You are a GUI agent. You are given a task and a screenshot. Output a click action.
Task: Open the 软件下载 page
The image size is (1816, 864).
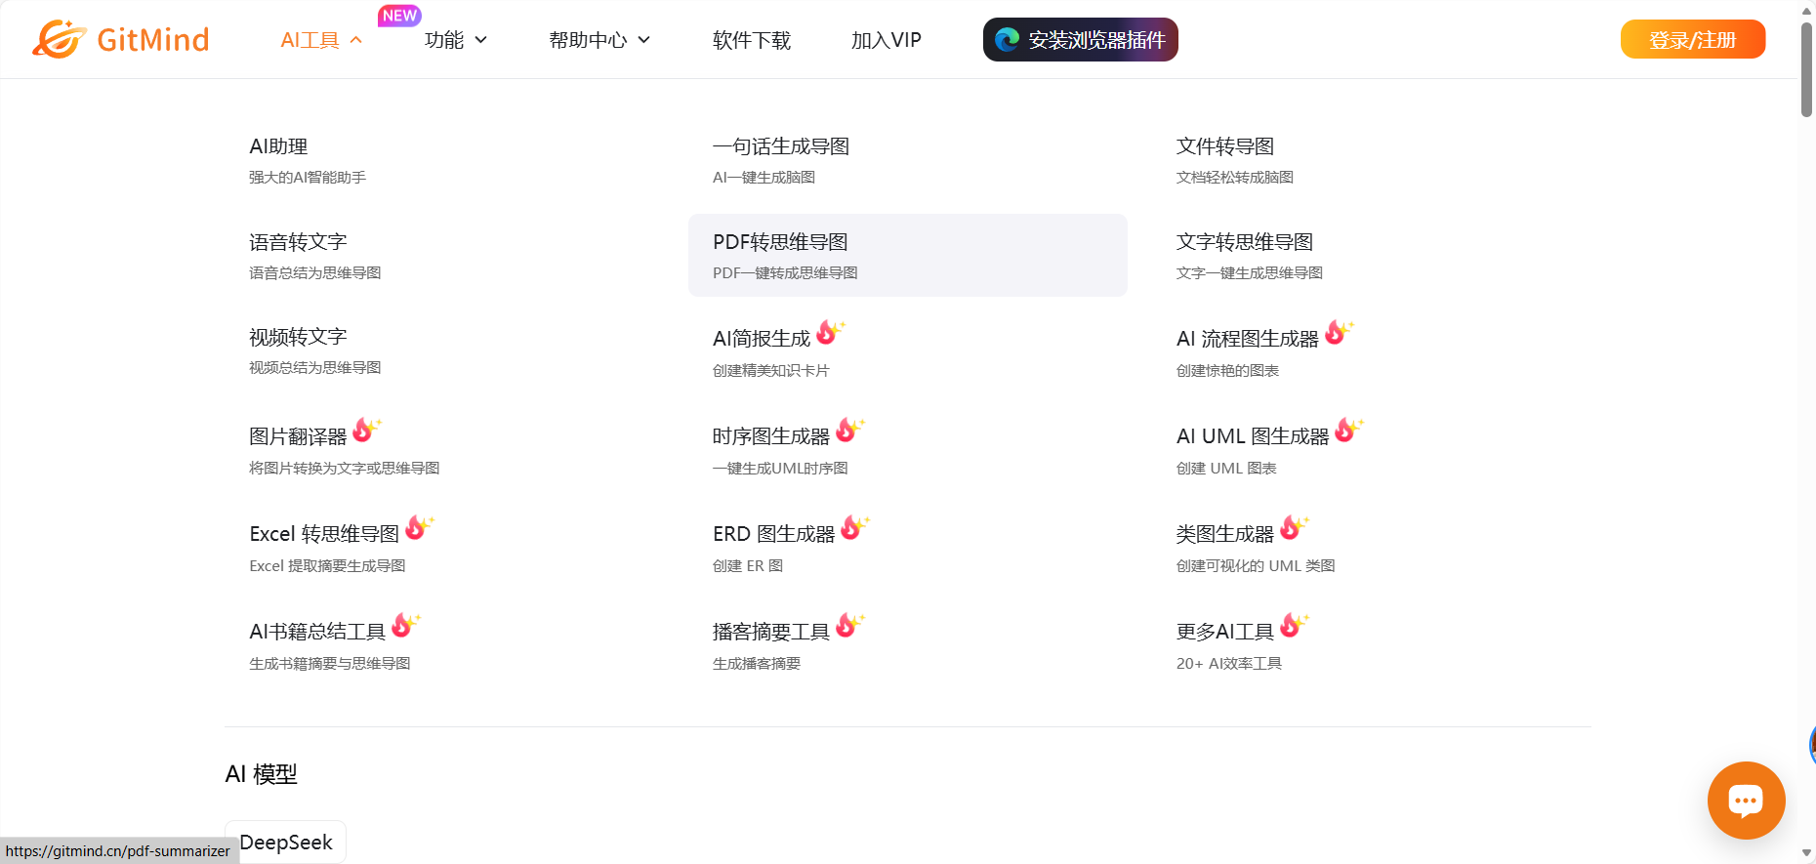click(751, 40)
